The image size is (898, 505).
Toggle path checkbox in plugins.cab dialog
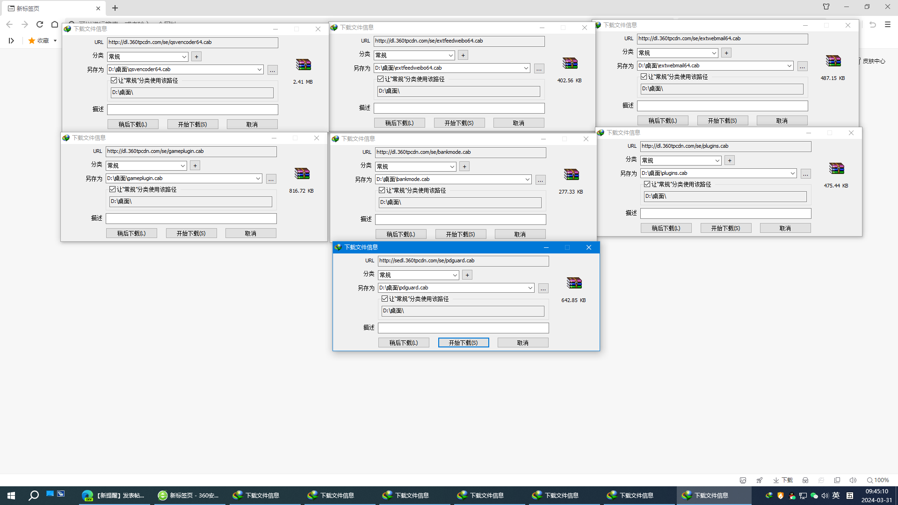(x=647, y=184)
